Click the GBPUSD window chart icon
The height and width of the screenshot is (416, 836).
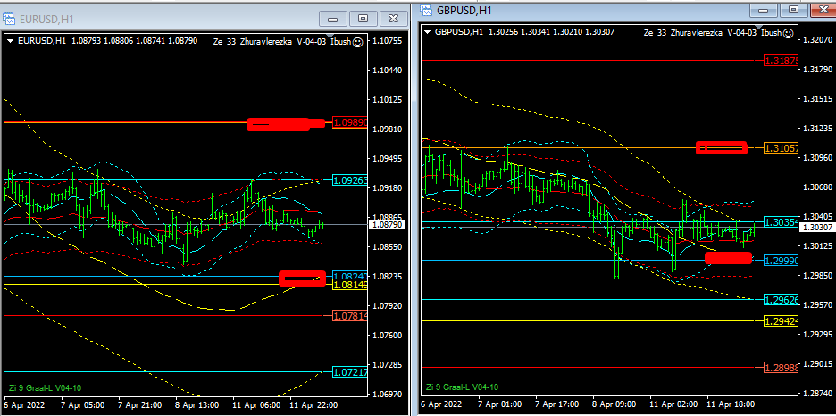point(427,10)
